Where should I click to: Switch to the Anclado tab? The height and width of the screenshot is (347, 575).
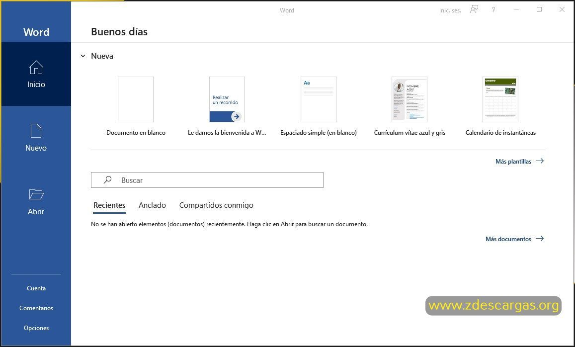(152, 205)
